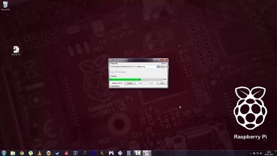Screen dimensions: 277x156
Task: Open the grey ship-shaped taskbar icon
Action: pos(84,153)
